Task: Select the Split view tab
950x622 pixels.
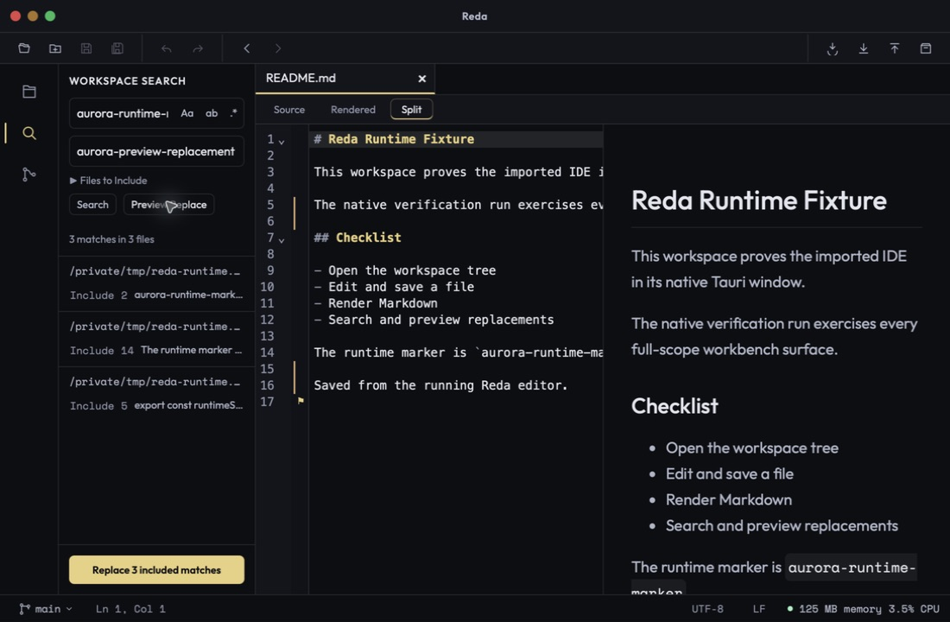Action: [411, 110]
